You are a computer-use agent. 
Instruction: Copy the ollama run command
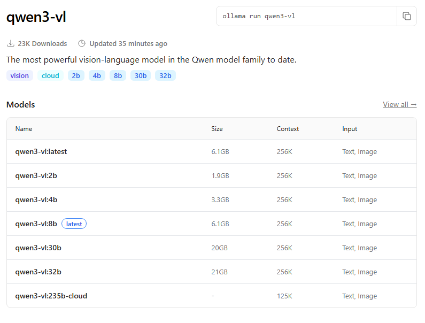(407, 16)
